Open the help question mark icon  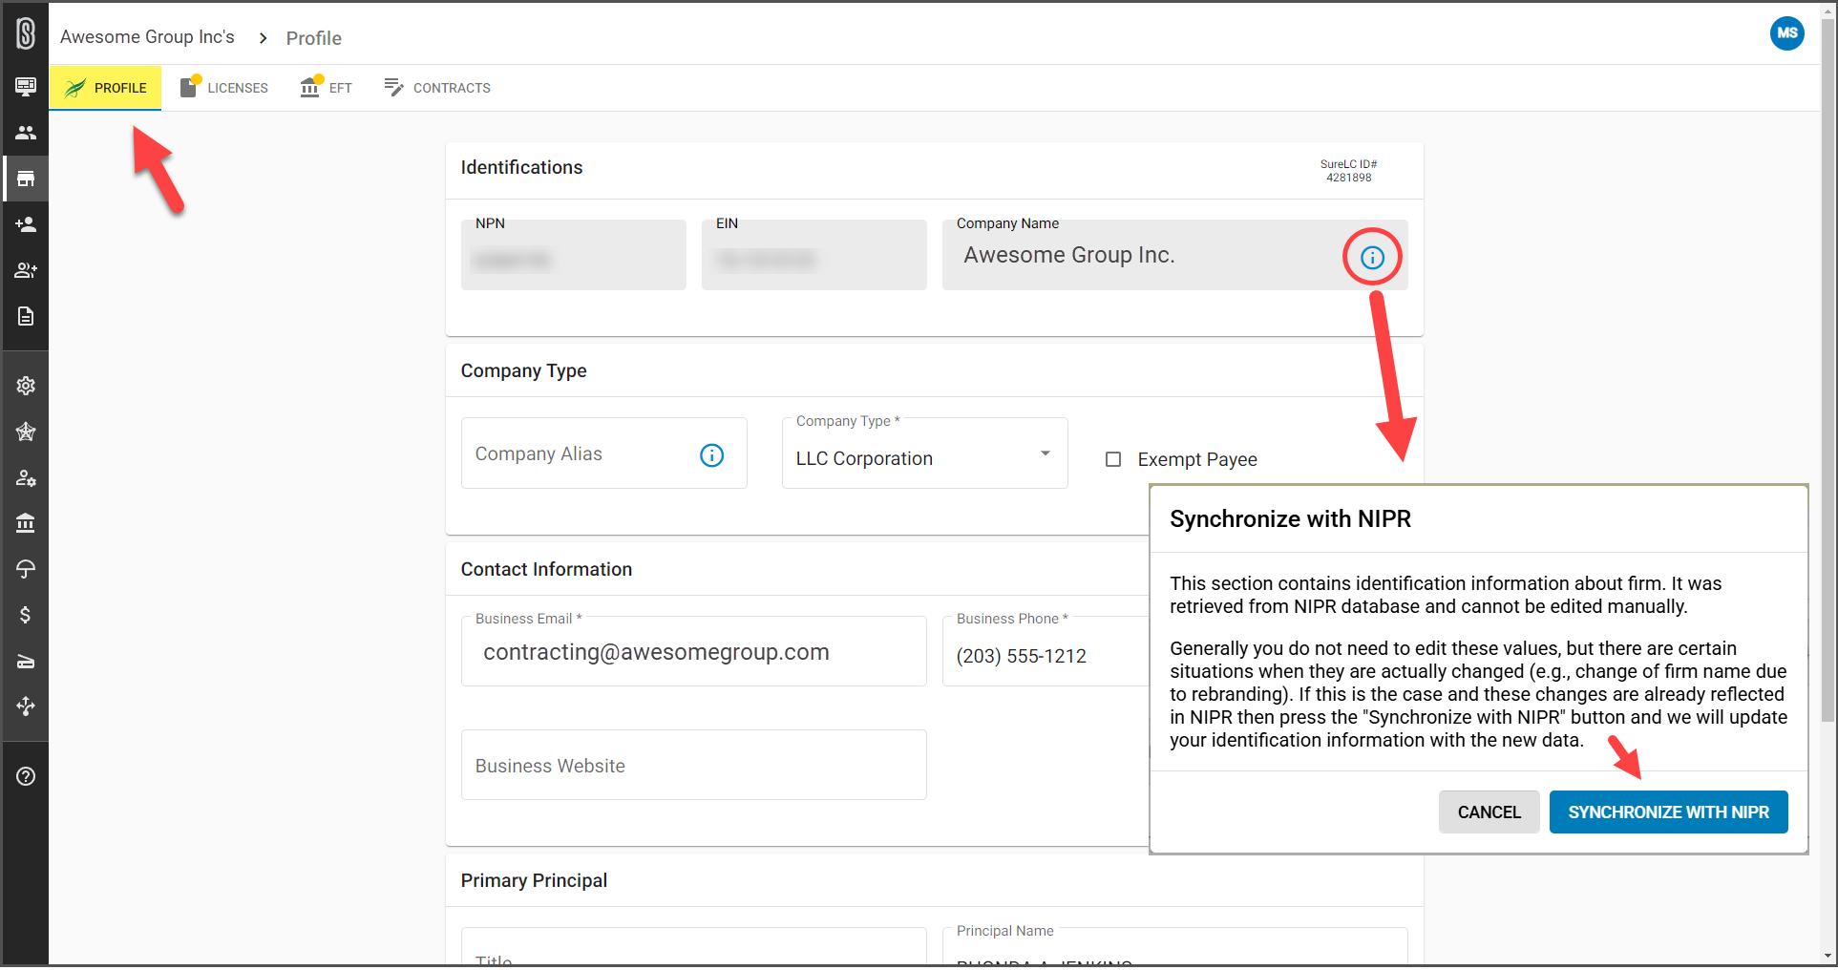pyautogui.click(x=26, y=776)
